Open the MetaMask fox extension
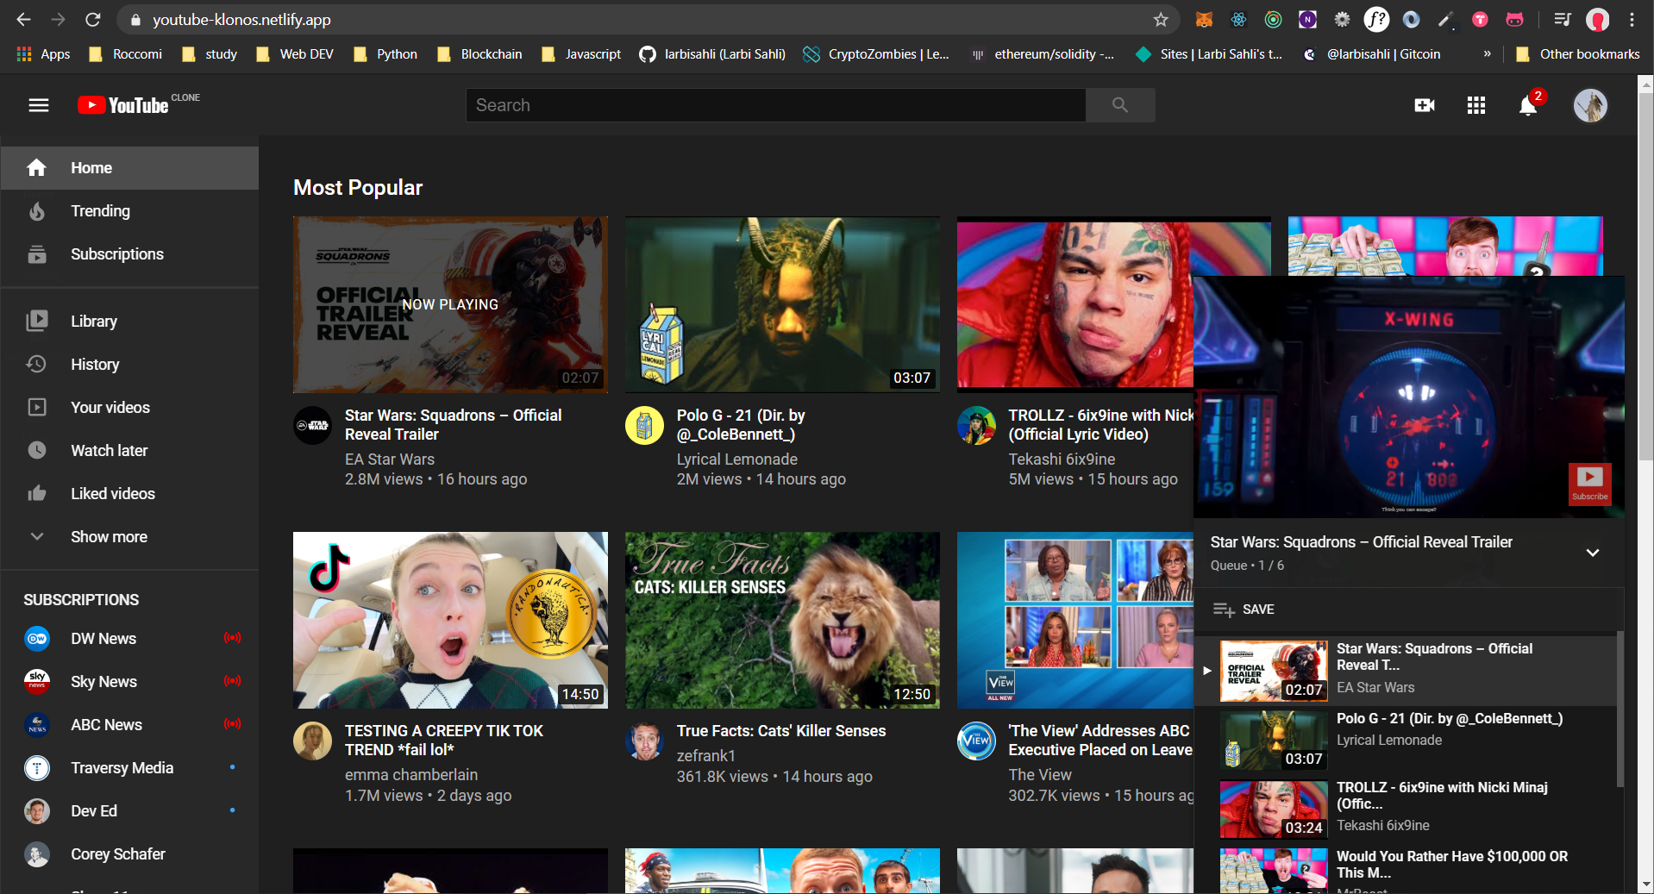1654x894 pixels. 1204,19
